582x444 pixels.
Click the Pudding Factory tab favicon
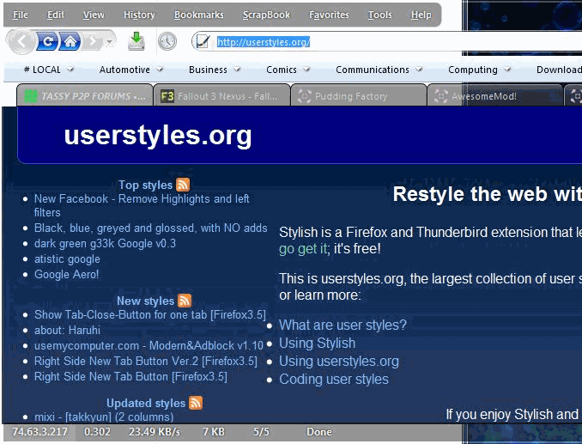[x=305, y=96]
